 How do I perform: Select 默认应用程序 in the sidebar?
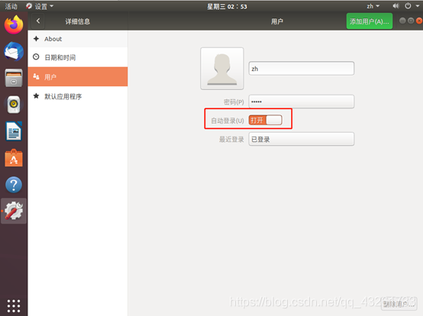click(78, 96)
